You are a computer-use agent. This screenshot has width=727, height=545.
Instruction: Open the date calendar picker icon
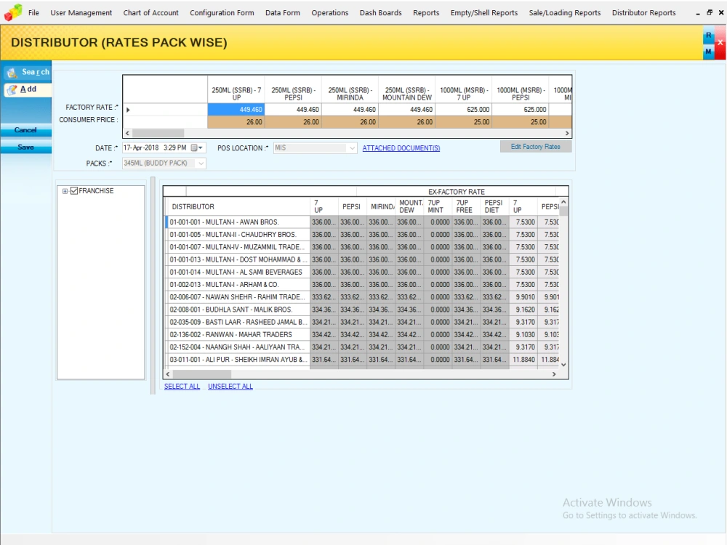(x=196, y=148)
